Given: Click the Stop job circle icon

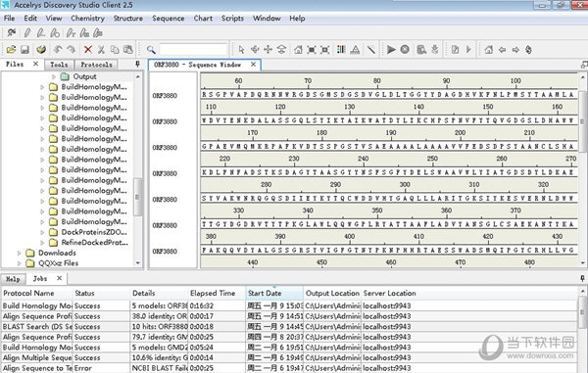Looking at the screenshot, I should [405, 49].
